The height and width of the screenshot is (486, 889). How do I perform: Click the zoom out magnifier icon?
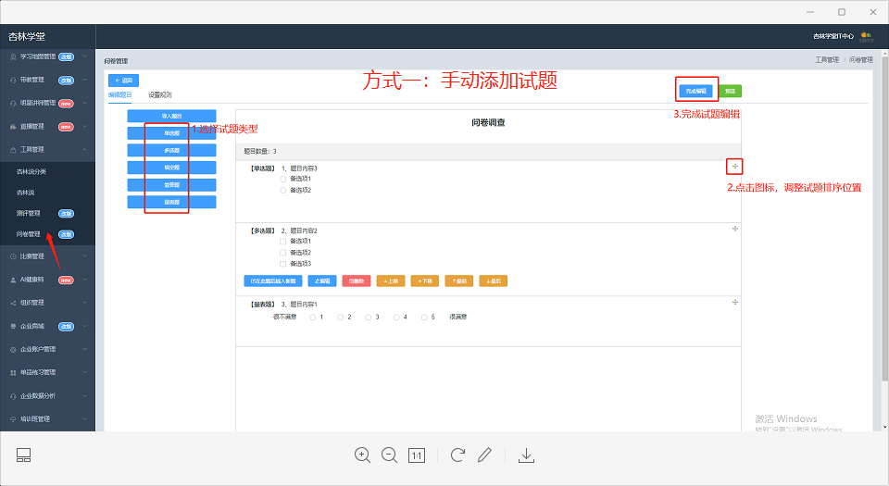pos(390,455)
